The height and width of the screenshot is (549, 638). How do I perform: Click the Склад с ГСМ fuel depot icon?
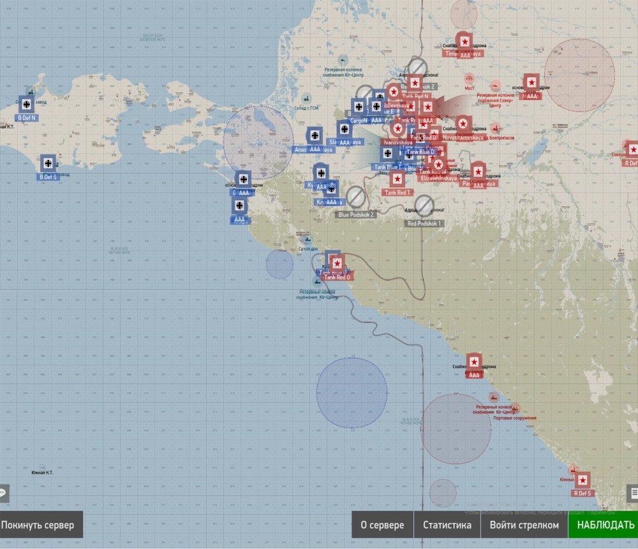click(307, 99)
